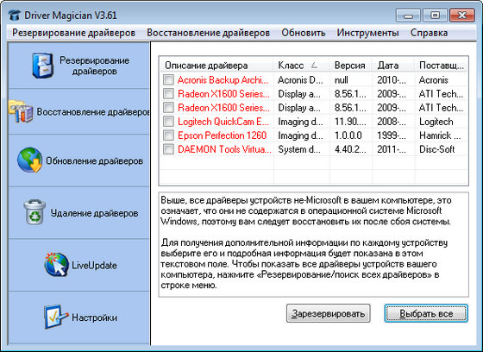Image resolution: width=483 pixels, height=352 pixels.
Task: Click the Выбрать все button
Action: pyautogui.click(x=426, y=313)
